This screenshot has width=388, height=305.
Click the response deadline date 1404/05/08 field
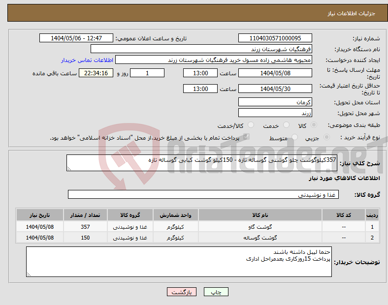click(275, 73)
